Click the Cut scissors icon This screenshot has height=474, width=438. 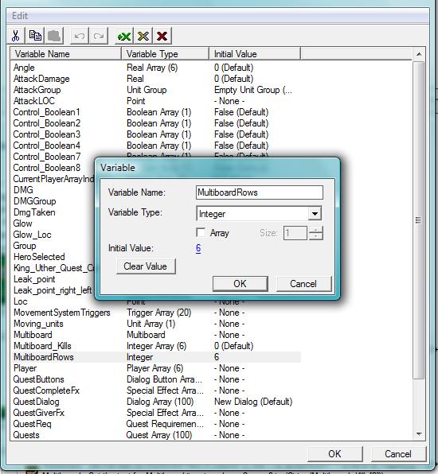(x=16, y=36)
